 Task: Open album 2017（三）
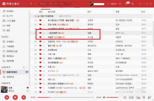[120, 33]
